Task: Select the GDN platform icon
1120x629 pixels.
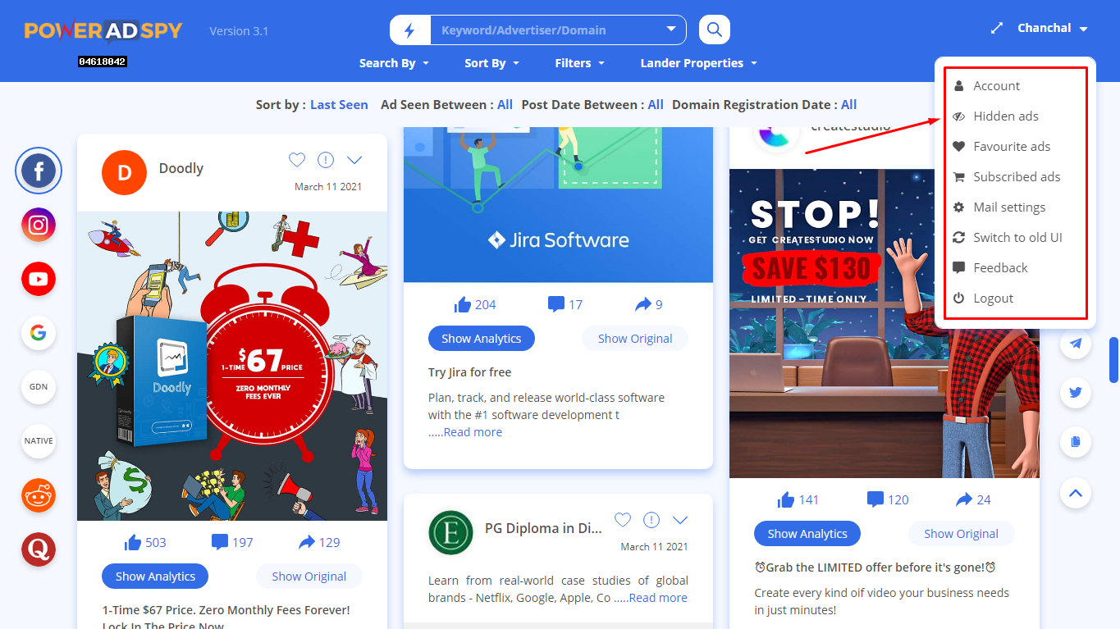Action: [39, 386]
